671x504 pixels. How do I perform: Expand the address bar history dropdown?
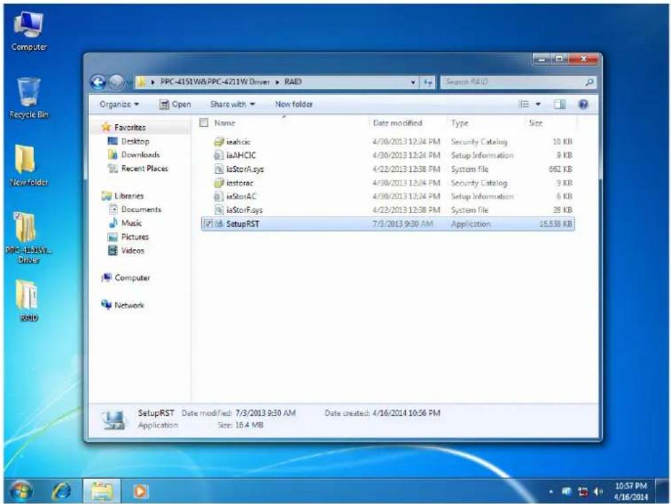tap(413, 82)
